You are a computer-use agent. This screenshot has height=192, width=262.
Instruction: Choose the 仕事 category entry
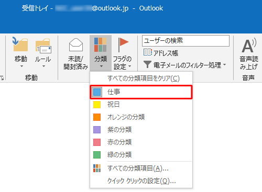point(141,92)
